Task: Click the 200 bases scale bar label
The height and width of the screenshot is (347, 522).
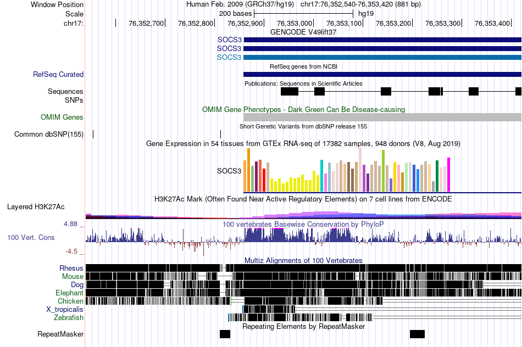Action: point(235,14)
